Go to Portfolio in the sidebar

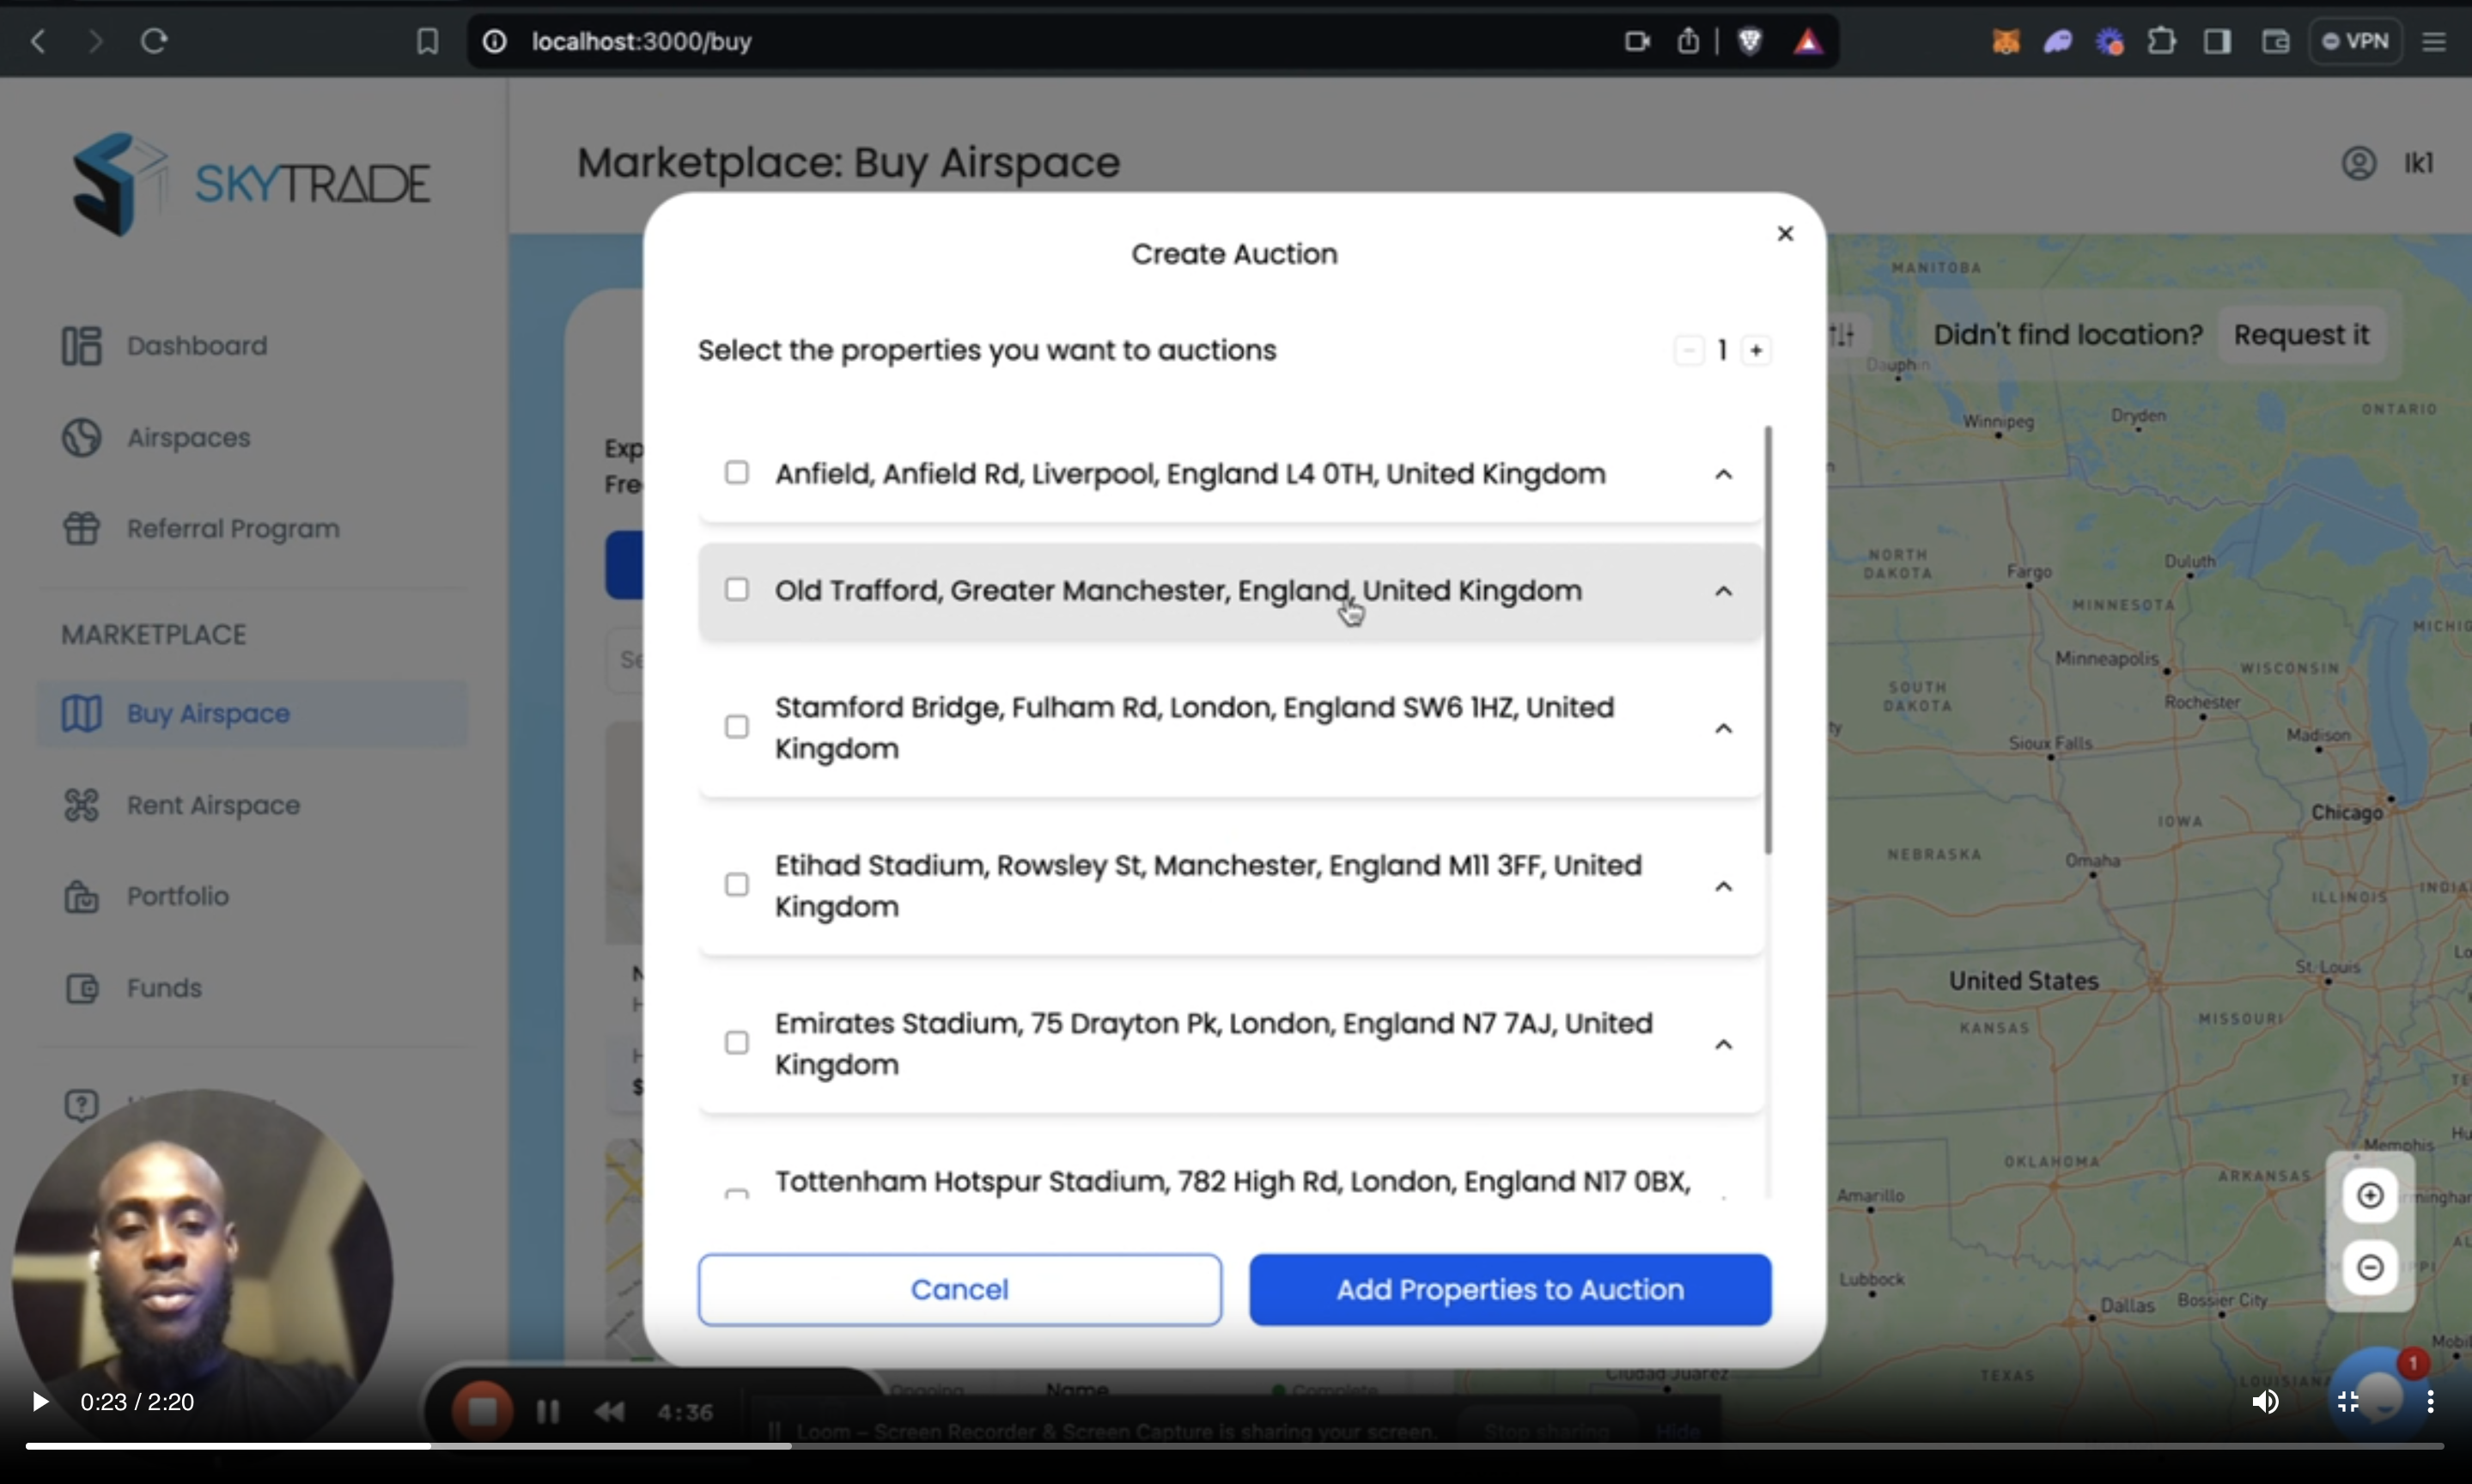coord(177,896)
